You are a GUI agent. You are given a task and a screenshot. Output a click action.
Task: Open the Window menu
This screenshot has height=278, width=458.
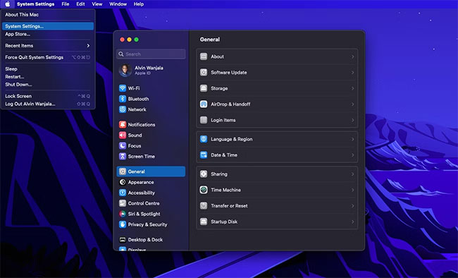click(118, 4)
